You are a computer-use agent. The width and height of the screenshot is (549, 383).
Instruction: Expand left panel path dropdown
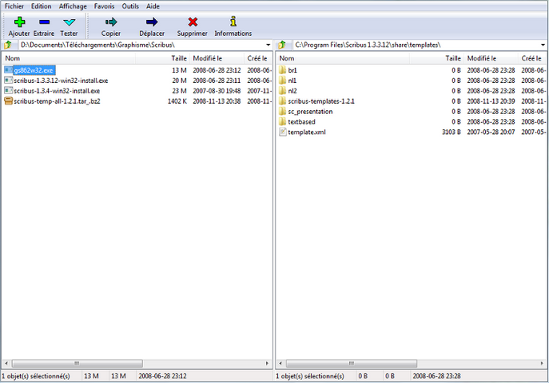coord(268,45)
